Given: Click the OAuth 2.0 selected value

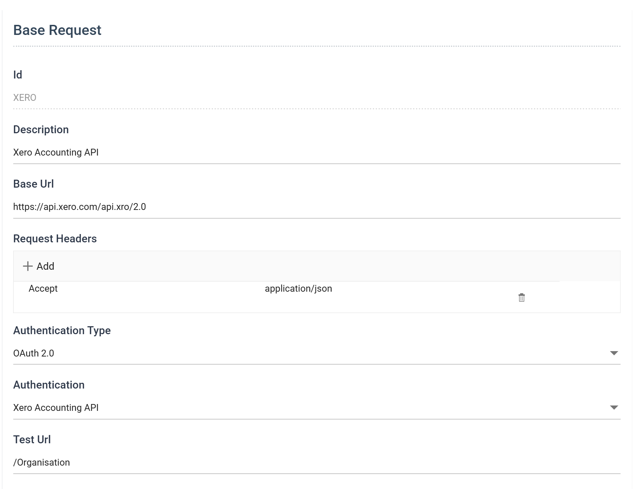Looking at the screenshot, I should click(33, 353).
